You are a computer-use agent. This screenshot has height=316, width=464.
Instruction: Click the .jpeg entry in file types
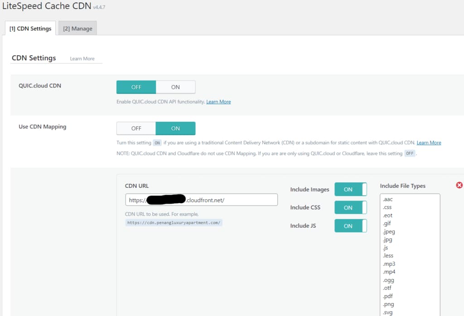pyautogui.click(x=388, y=232)
